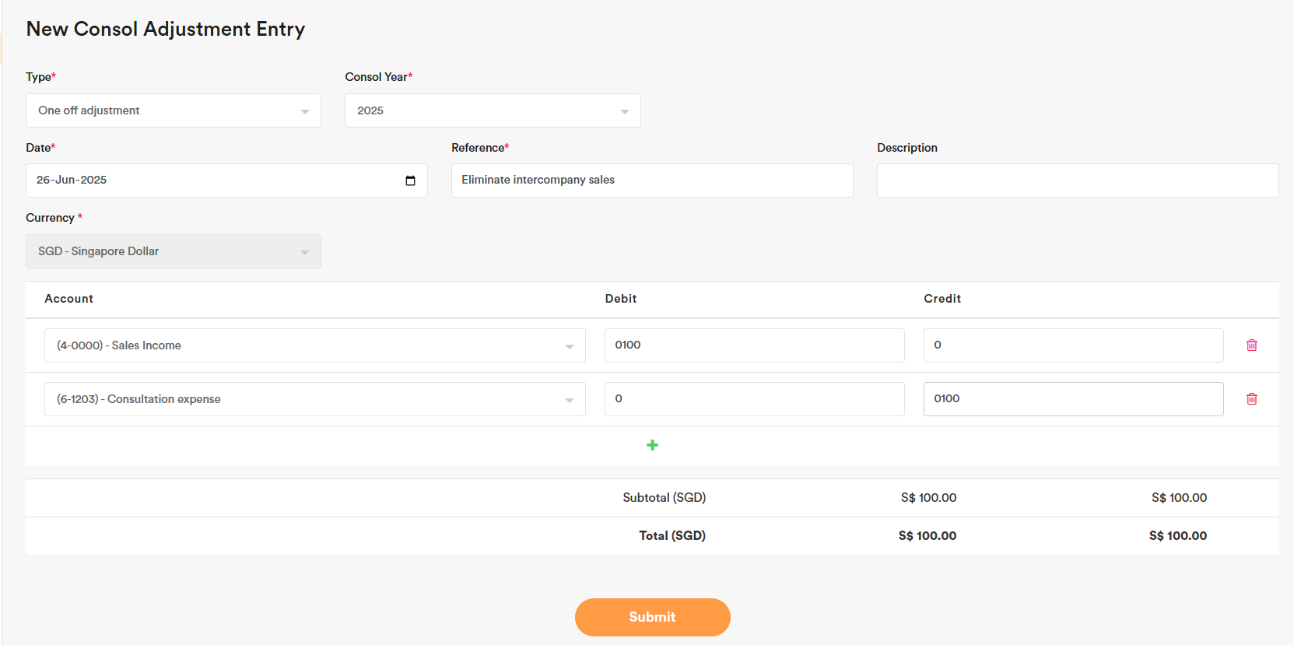Click the Credit field for Sales Income
The height and width of the screenshot is (645, 1294).
[1074, 345]
